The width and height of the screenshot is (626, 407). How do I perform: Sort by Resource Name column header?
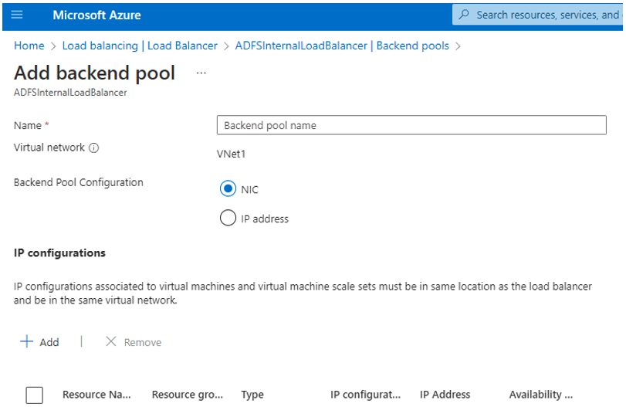pyautogui.click(x=96, y=395)
